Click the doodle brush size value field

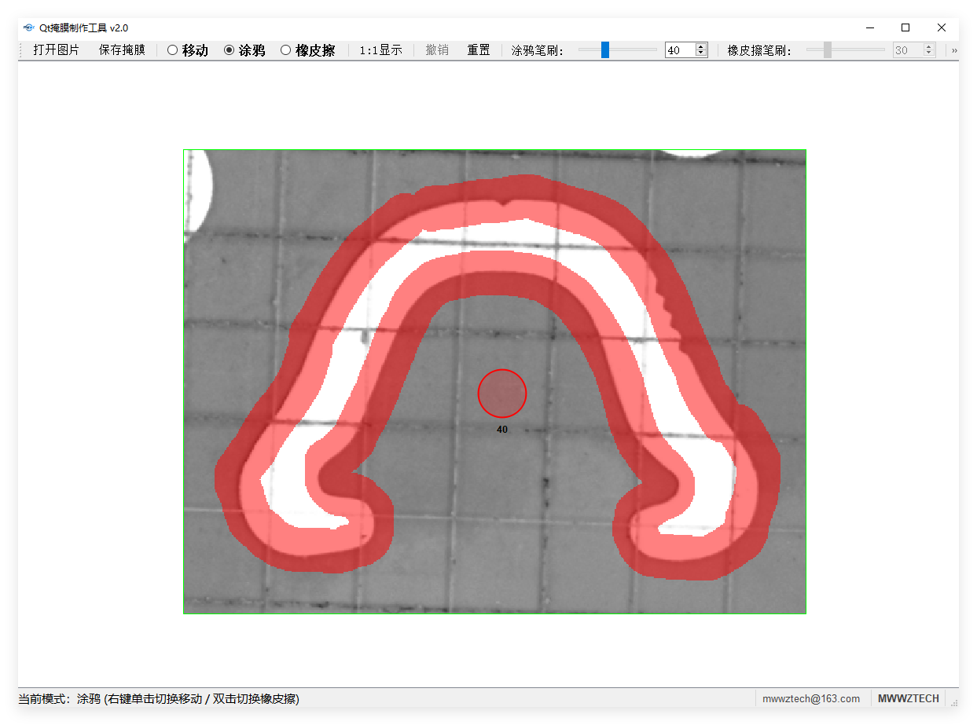pos(679,50)
